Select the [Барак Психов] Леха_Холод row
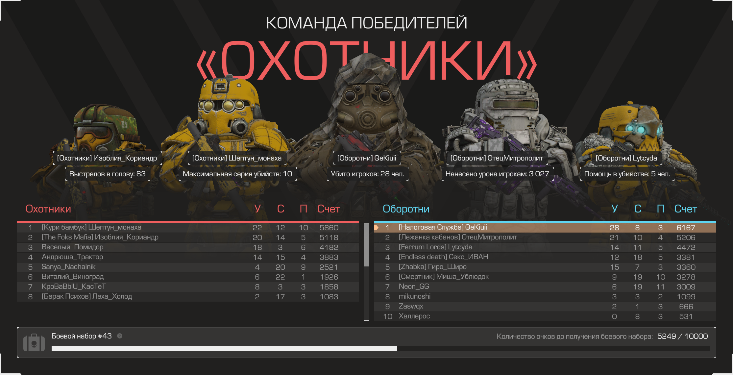This screenshot has width=733, height=375. [188, 297]
